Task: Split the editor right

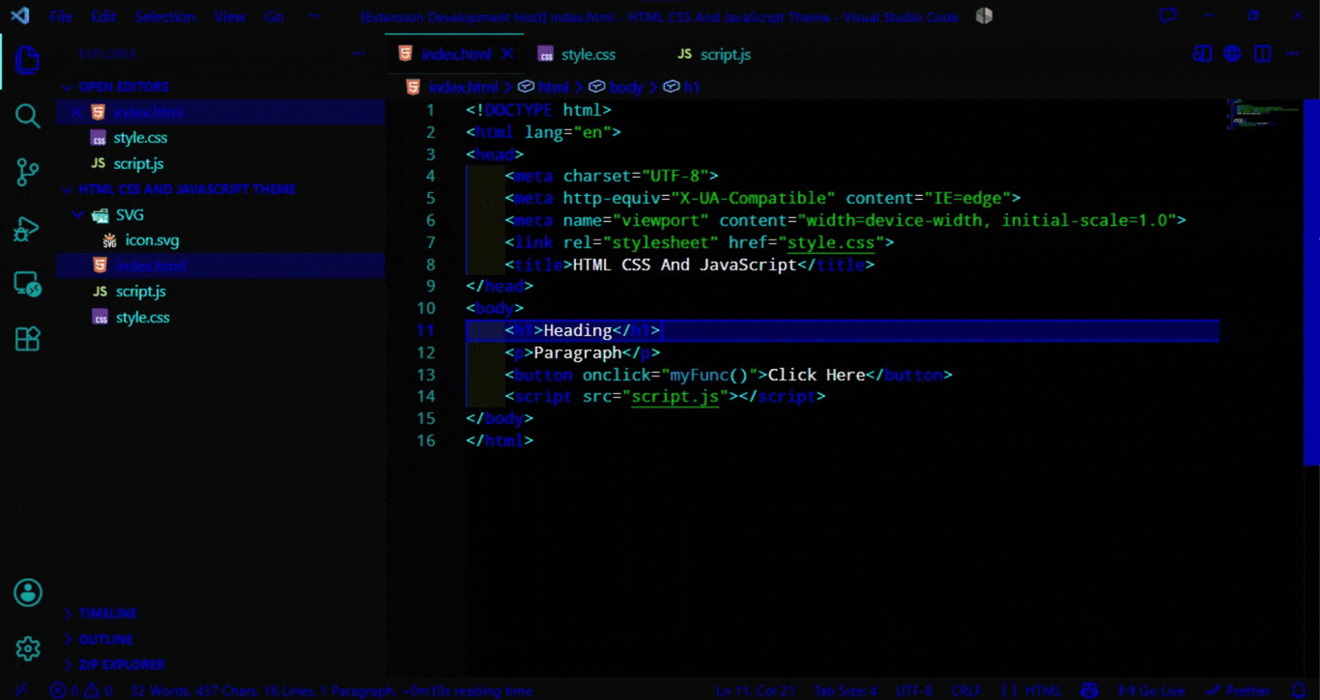Action: pos(1262,54)
